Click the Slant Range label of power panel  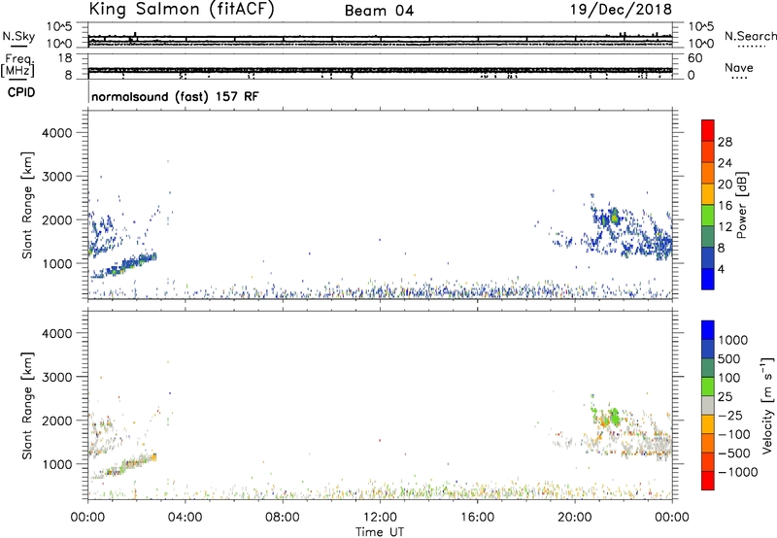coord(27,205)
